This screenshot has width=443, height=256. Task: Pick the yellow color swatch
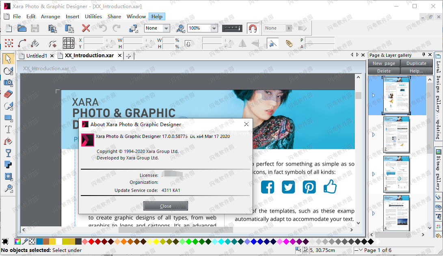(156, 241)
